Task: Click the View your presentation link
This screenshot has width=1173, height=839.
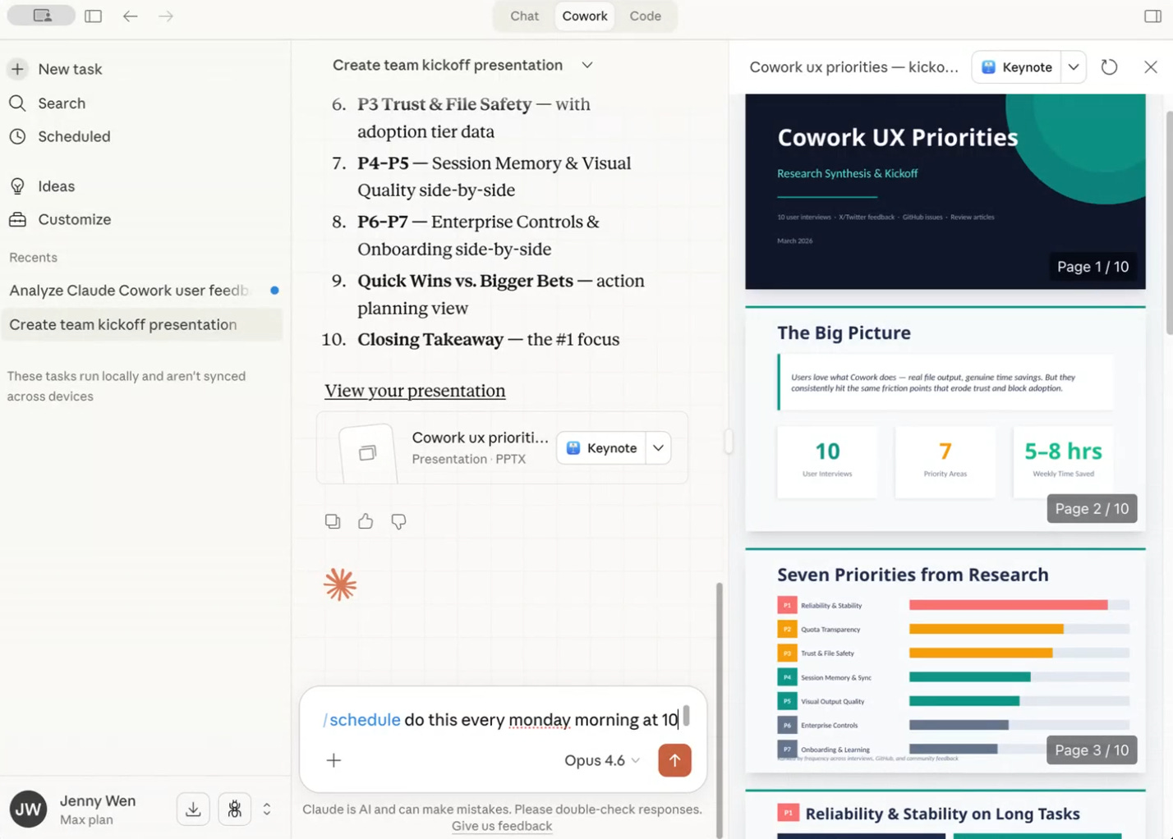Action: (x=415, y=391)
